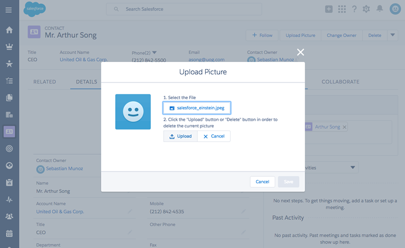Click the current profile picture thumbnail

coord(133,112)
